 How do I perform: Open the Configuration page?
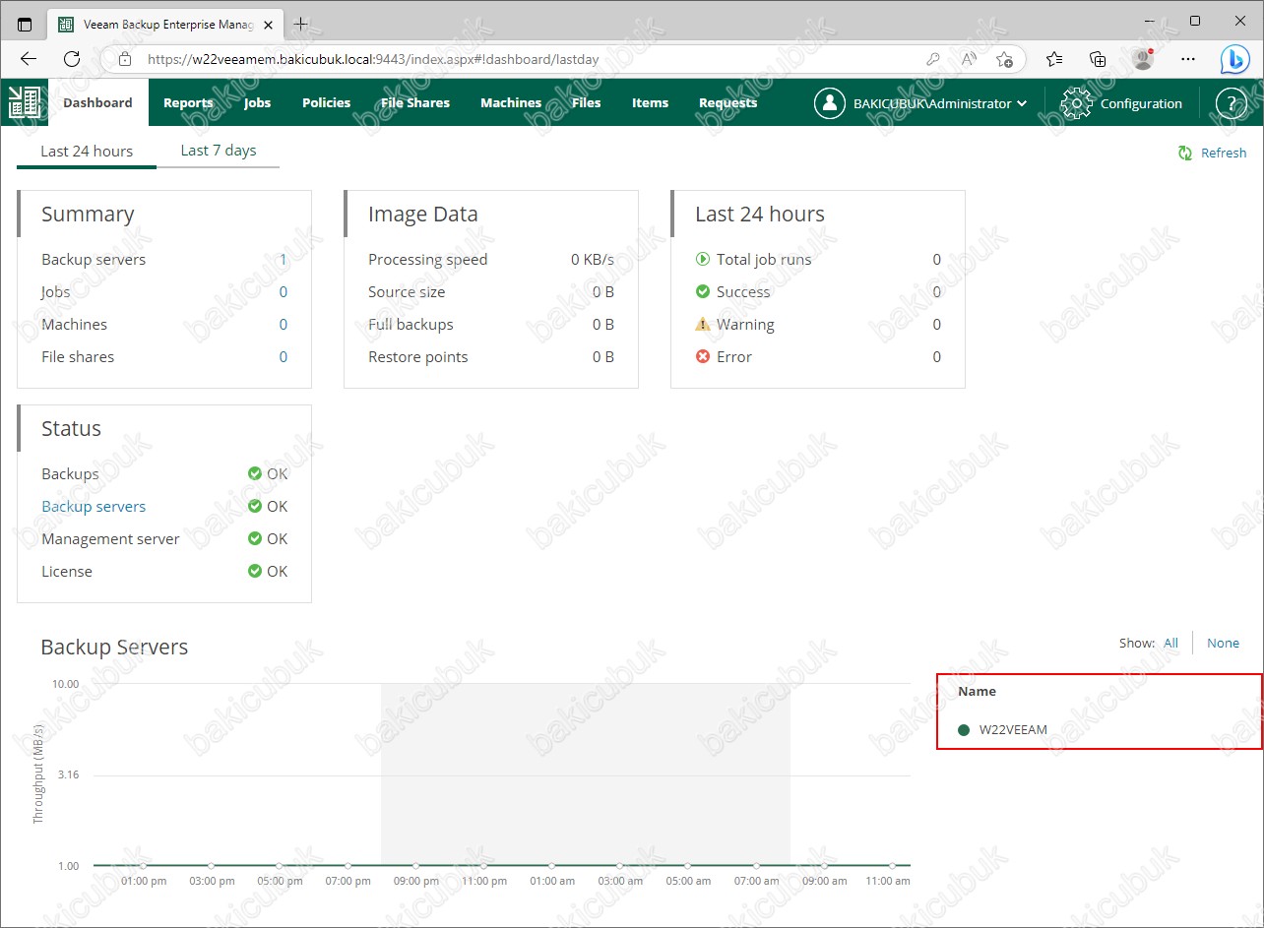[x=1141, y=103]
